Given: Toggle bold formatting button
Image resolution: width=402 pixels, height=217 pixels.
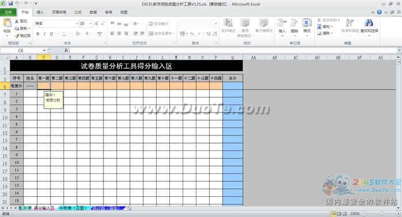Looking at the screenshot, I should pyautogui.click(x=38, y=33).
